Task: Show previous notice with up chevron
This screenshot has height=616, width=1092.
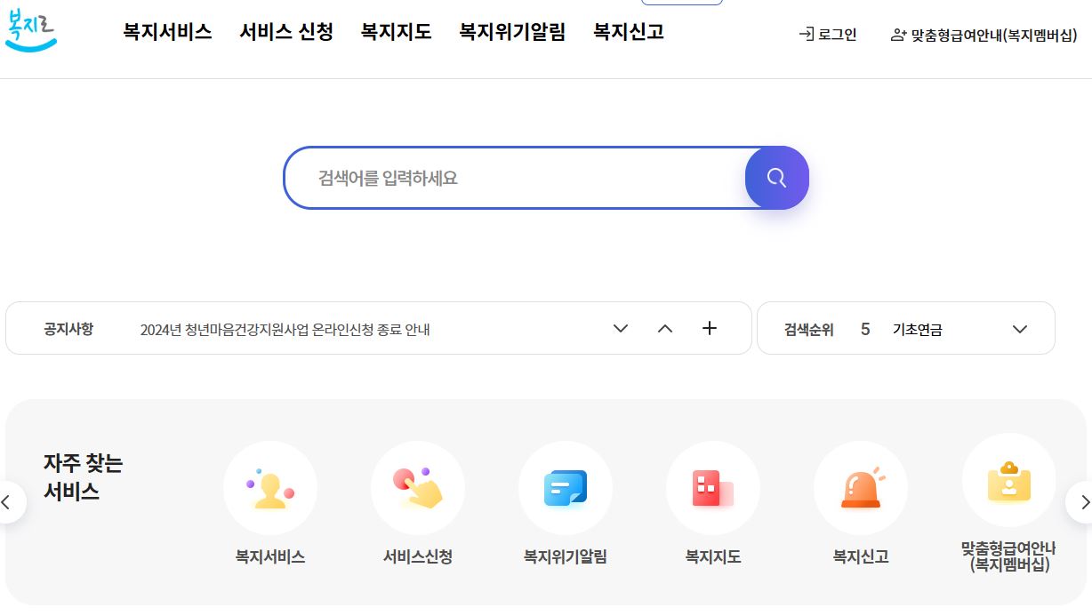Action: pos(665,328)
